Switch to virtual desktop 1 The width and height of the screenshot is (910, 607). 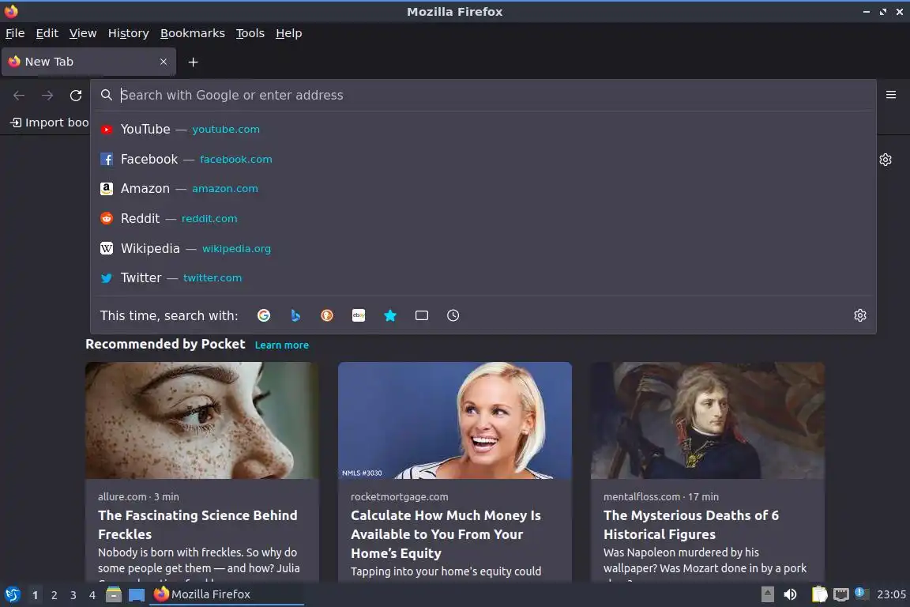[36, 595]
